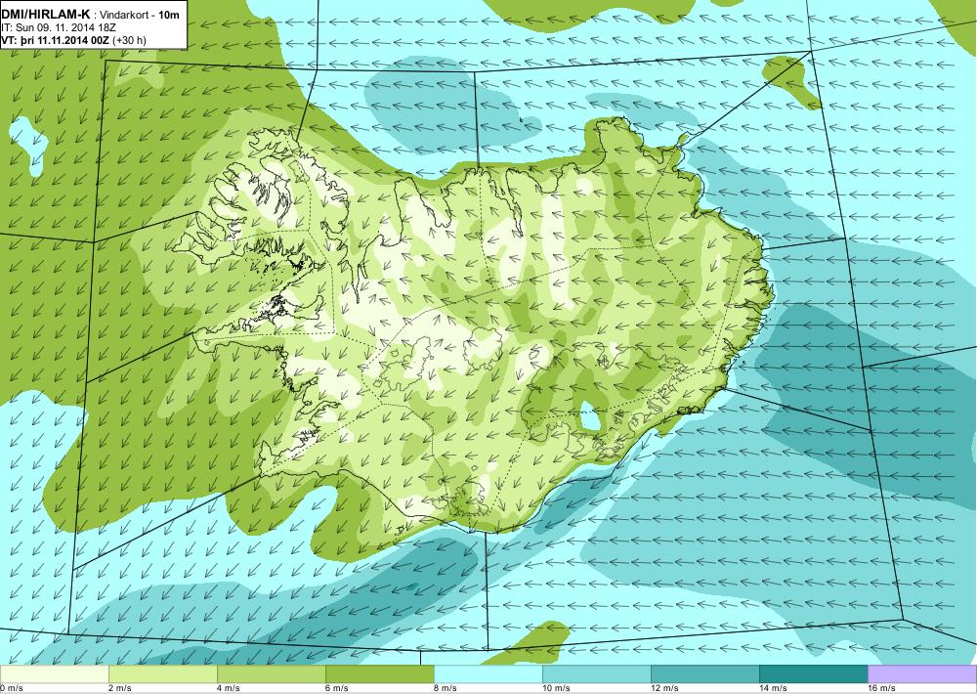Screen dimensions: 977x694
Task: Select the "IT: Sun 09. 11. 2014 18Z" line
Action: point(60,27)
